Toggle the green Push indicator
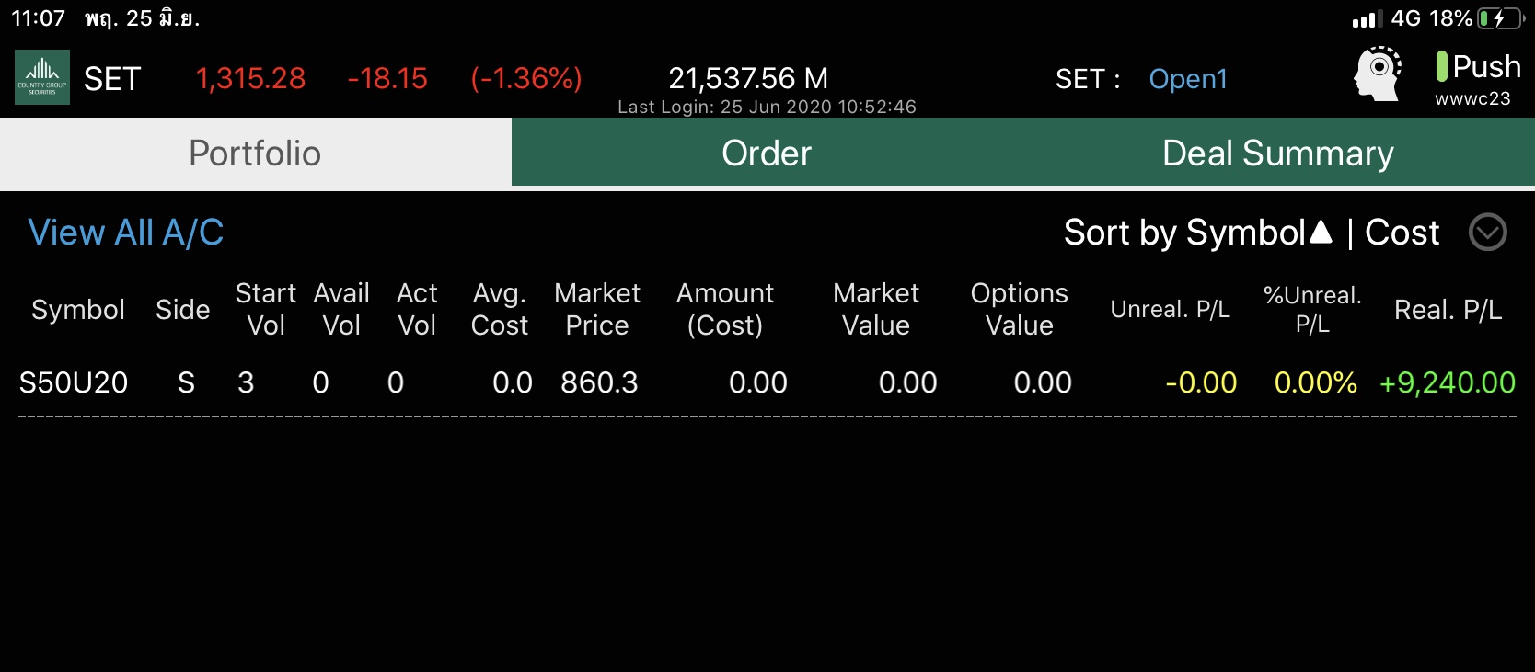Viewport: 1535px width, 672px height. tap(1442, 66)
